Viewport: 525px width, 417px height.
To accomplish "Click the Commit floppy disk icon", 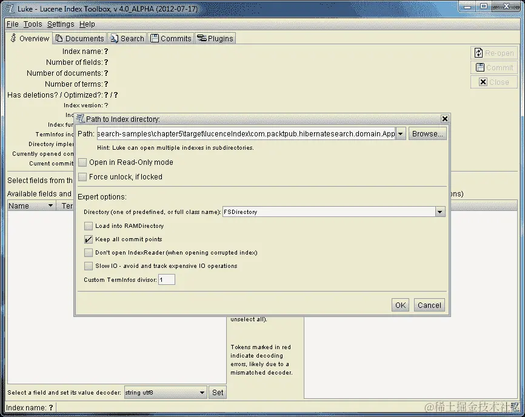I will coord(480,67).
